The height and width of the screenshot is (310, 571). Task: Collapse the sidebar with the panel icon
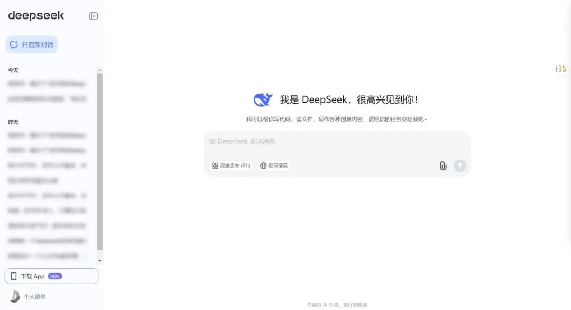(x=93, y=16)
